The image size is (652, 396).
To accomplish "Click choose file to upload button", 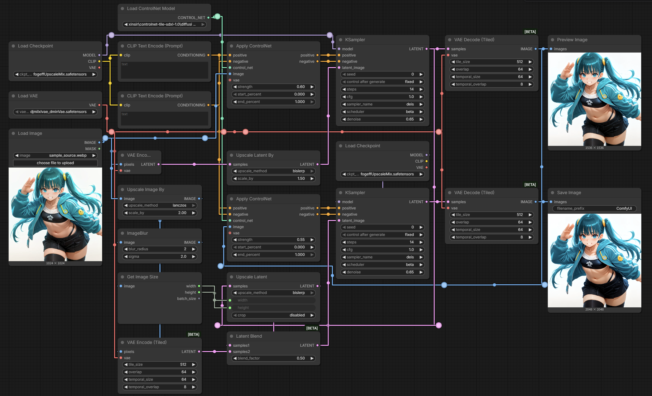I will (x=55, y=163).
